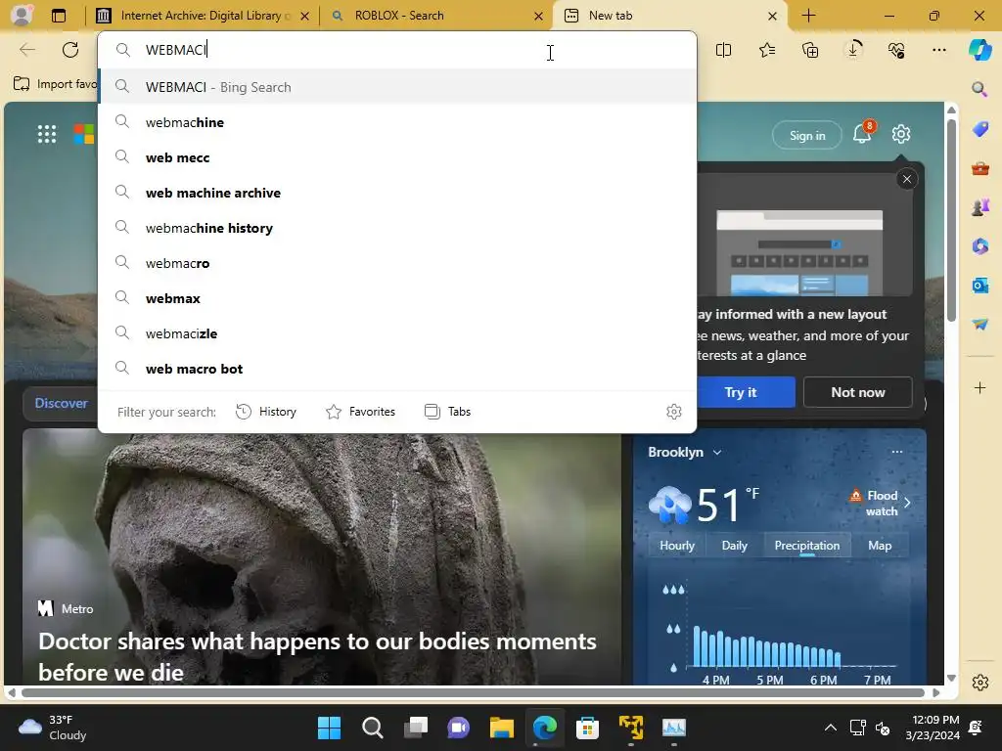Open the profile avatar icon
The image size is (1002, 751).
tap(22, 15)
